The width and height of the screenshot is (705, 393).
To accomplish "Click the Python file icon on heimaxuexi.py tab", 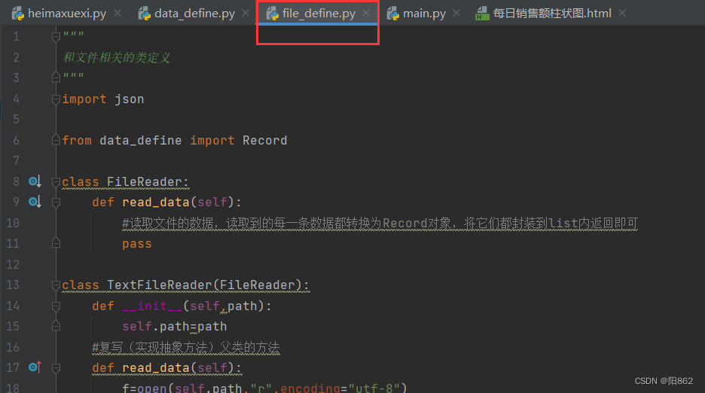I will click(18, 14).
